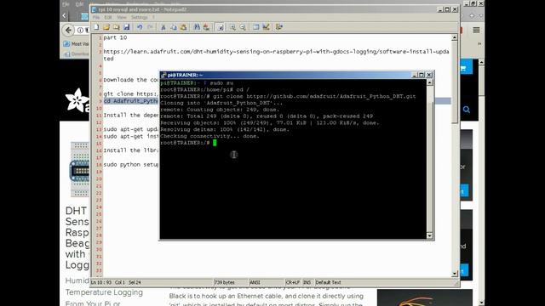The width and height of the screenshot is (545, 306).
Task: Click the CR+LF line ending status entry
Action: [x=292, y=282]
